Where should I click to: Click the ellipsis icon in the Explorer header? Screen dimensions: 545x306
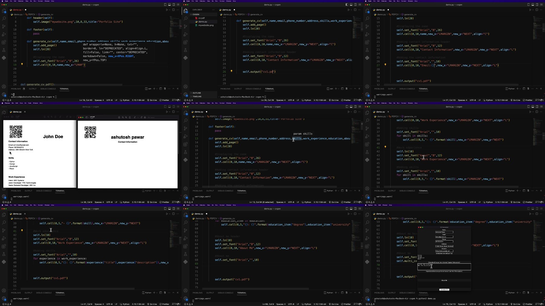(213, 10)
